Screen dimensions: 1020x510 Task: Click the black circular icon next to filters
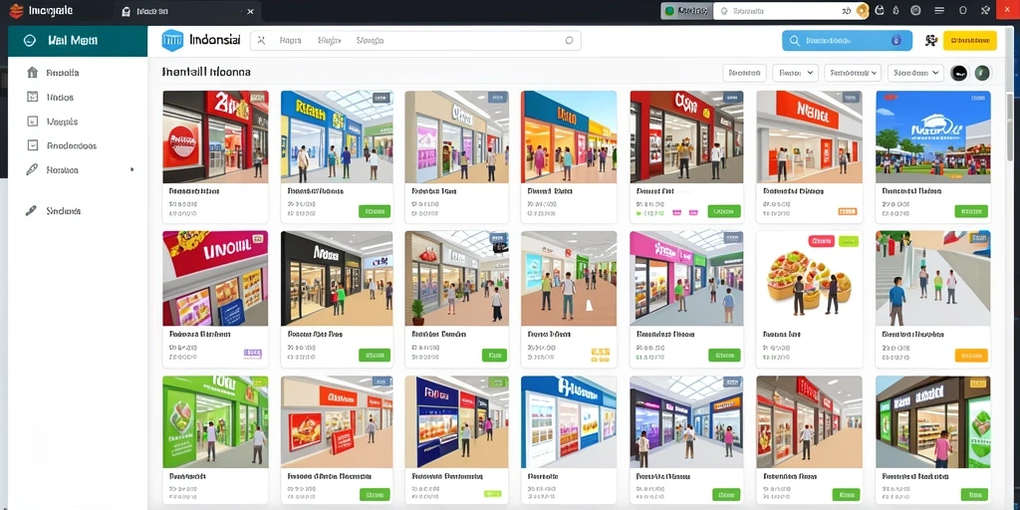coord(959,73)
